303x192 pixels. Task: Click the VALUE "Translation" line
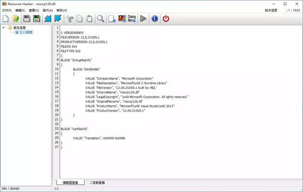pyautogui.click(x=99, y=138)
